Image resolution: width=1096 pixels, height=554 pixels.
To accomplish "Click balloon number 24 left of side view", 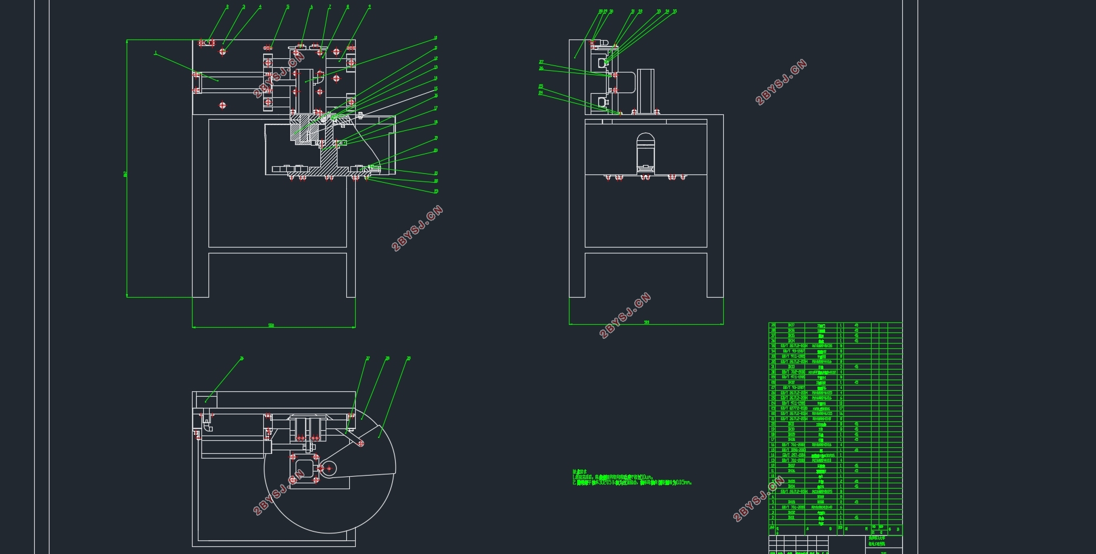I will [x=541, y=93].
